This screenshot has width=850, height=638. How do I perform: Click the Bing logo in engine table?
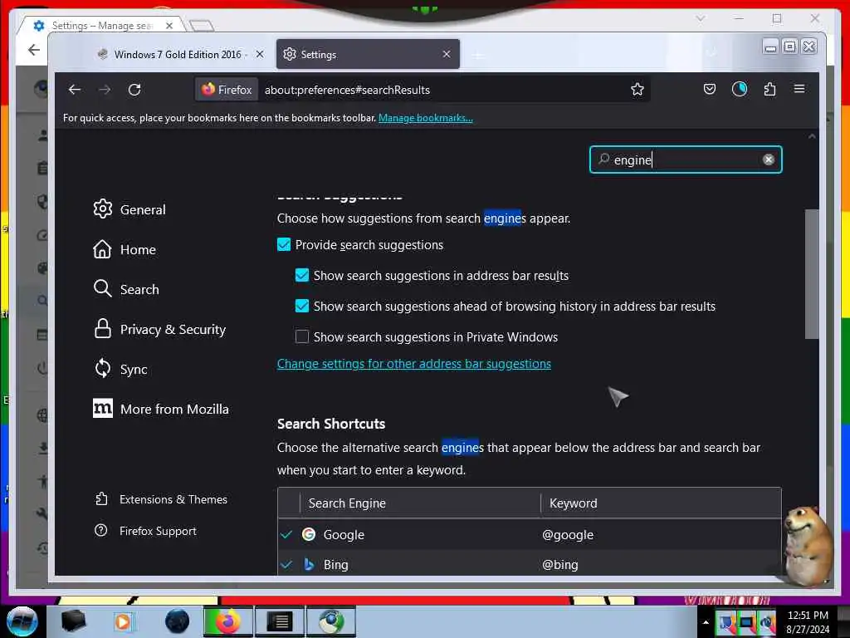(309, 564)
